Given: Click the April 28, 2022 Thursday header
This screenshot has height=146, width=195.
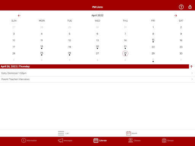Looking at the screenshot, I should (94, 67).
